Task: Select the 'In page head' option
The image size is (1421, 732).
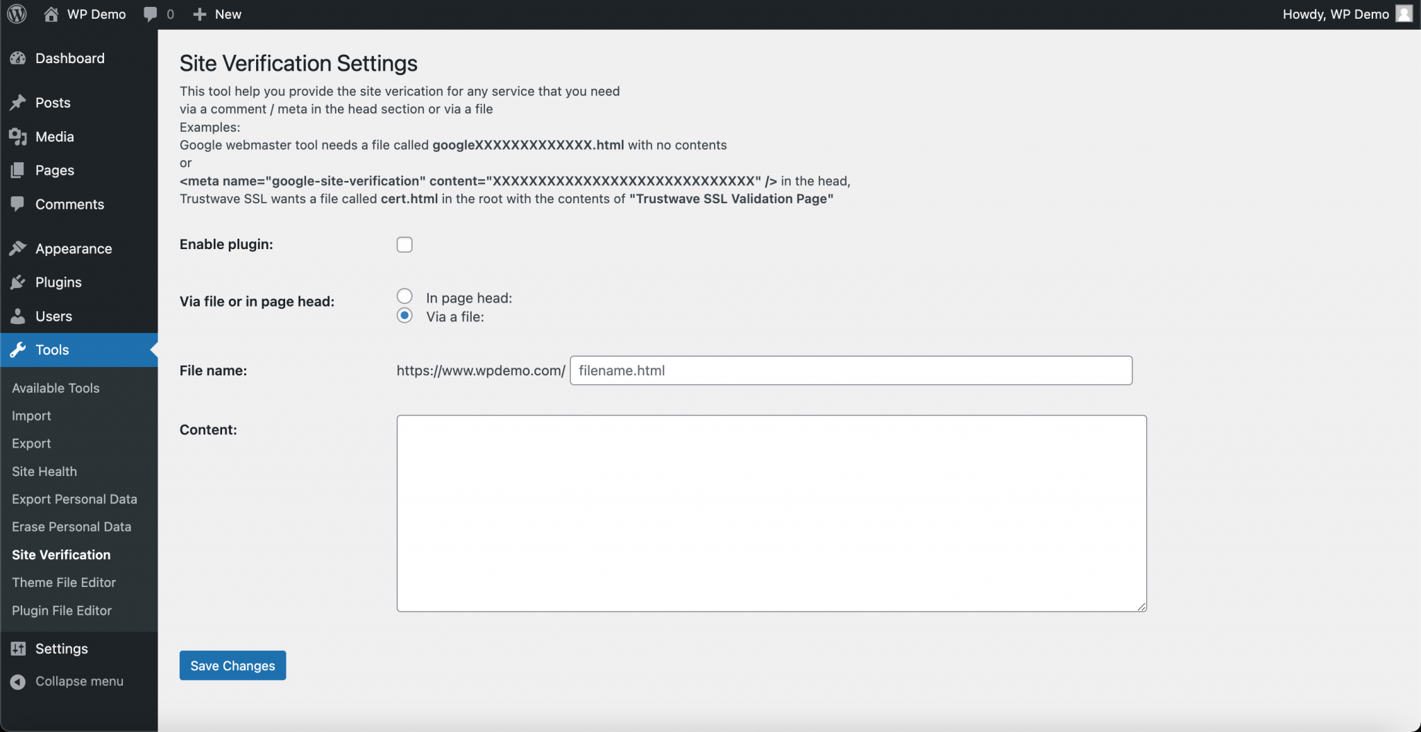Action: point(404,296)
